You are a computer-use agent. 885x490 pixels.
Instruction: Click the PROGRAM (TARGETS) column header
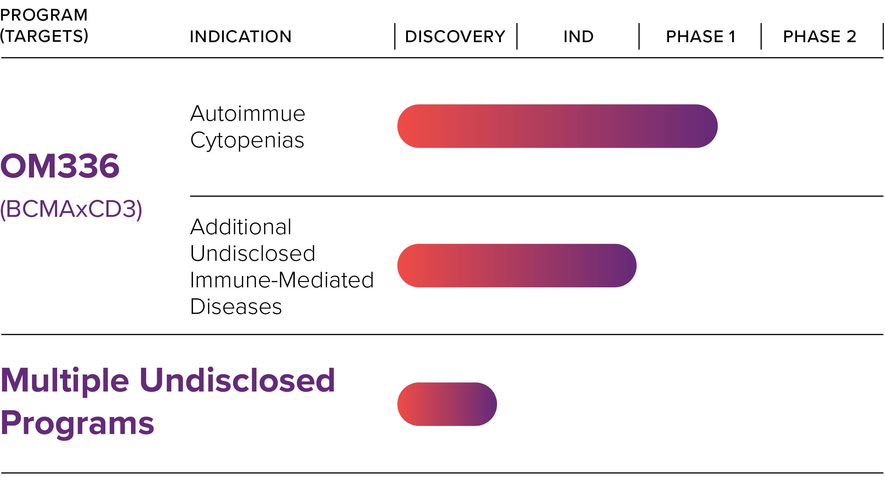[x=44, y=26]
